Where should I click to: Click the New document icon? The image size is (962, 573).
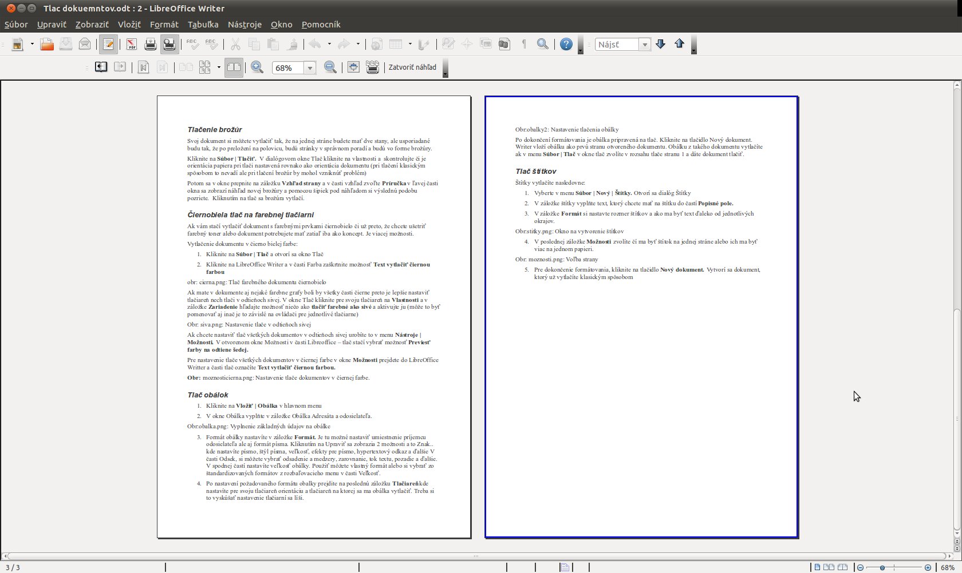[18, 44]
